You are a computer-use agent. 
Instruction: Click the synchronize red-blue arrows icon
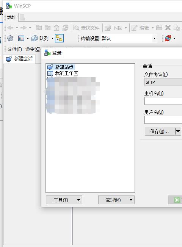tap(168, 38)
